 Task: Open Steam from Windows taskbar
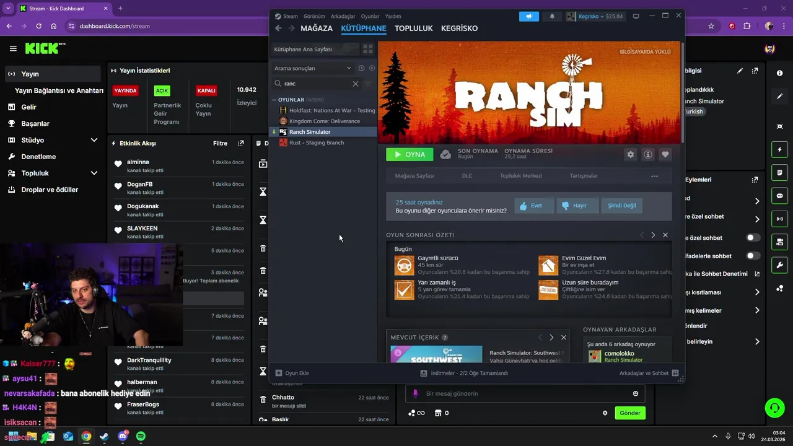(104, 436)
